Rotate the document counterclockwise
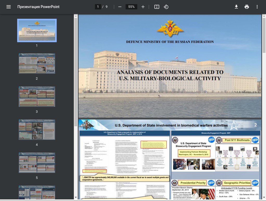266x201 pixels. point(166,7)
